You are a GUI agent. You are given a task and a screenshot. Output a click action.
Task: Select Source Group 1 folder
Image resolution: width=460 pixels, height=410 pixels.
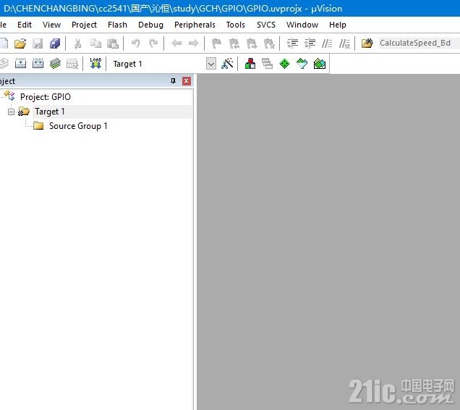click(78, 126)
